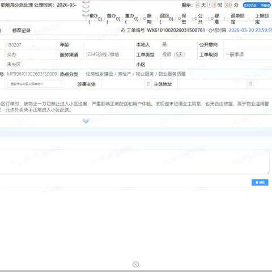The height and width of the screenshot is (272, 272).
Task: Click the complaint description text block
Action: [134, 107]
